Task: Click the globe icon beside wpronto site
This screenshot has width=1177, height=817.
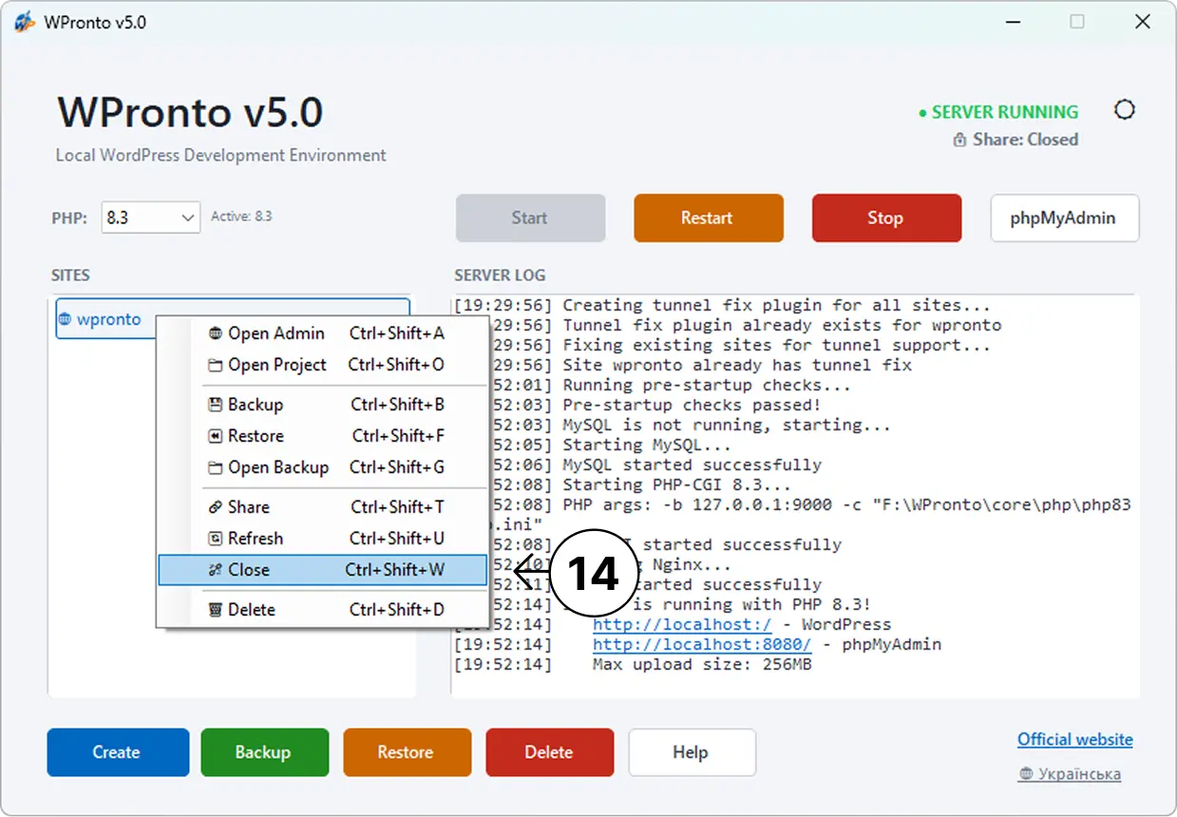Action: (66, 319)
